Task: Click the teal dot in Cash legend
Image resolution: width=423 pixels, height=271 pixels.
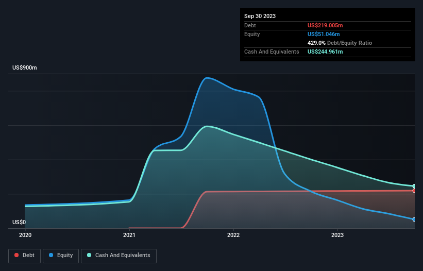Action: pyautogui.click(x=89, y=255)
